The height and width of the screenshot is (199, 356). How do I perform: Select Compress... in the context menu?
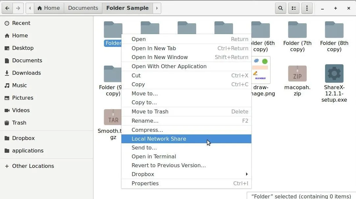147,130
